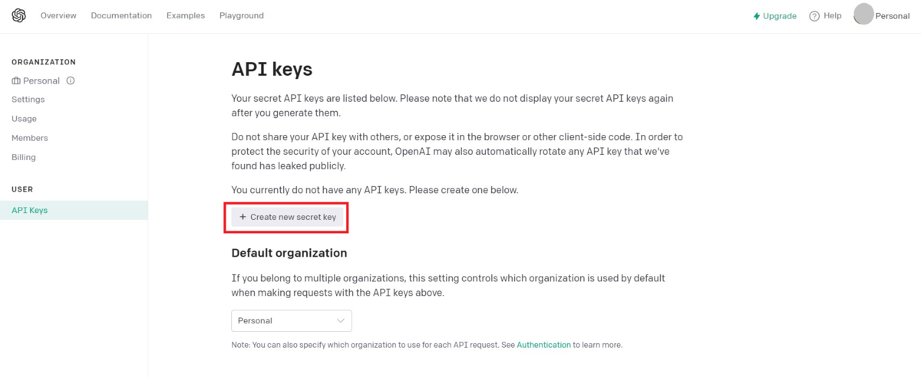Viewport: 921px width, 377px height.
Task: Click the dropdown chevron arrow in organization selector
Action: (x=341, y=320)
